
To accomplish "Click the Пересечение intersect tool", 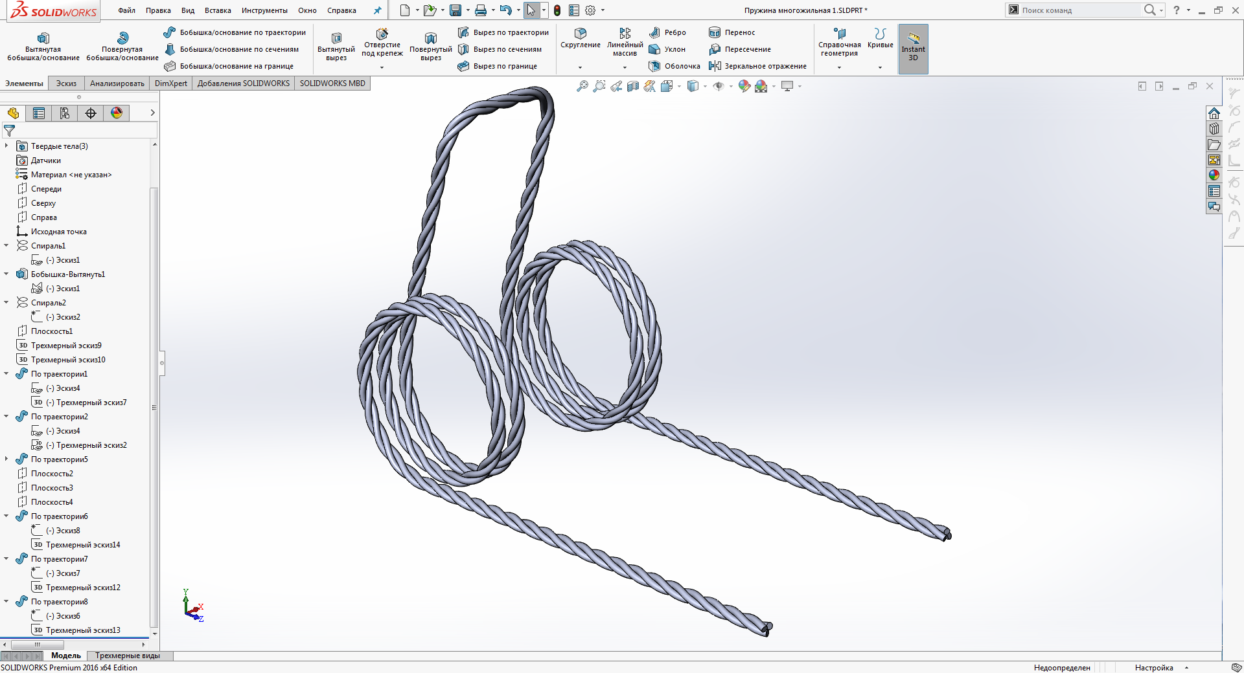I will [739, 49].
